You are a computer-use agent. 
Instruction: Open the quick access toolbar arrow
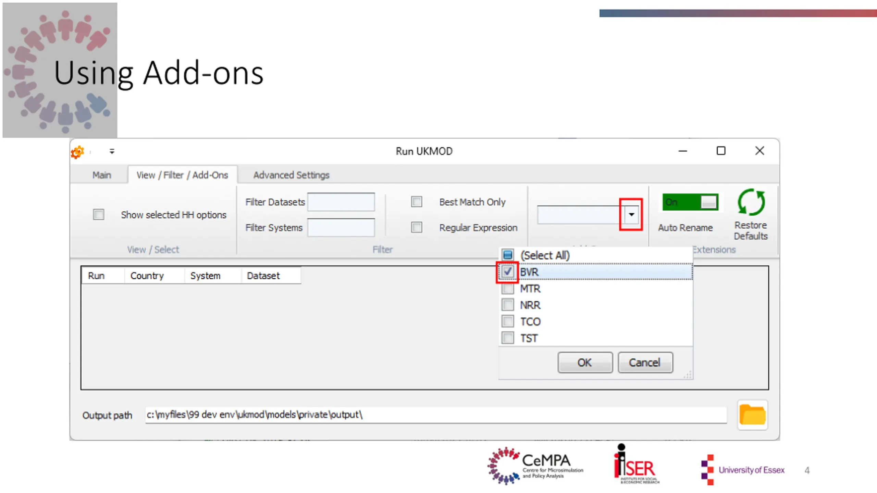112,151
